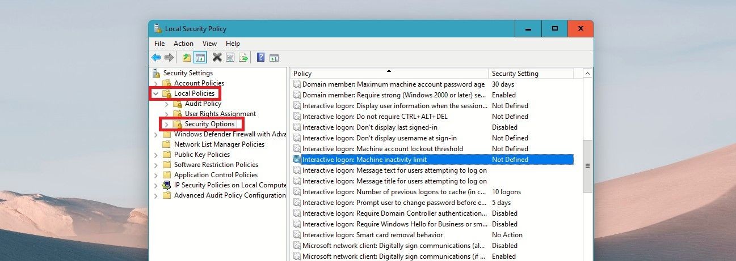736x261 pixels.
Task: Select Interactive logon: Machine inactivity limit policy
Action: click(433, 160)
